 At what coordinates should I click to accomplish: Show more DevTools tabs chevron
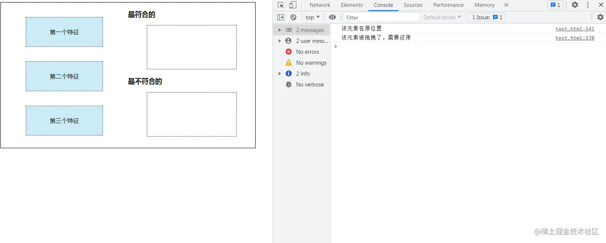pos(506,5)
